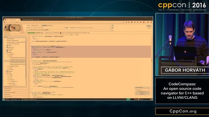
Task: Click the network tray icon in taskbar
Action: [x=135, y=99]
